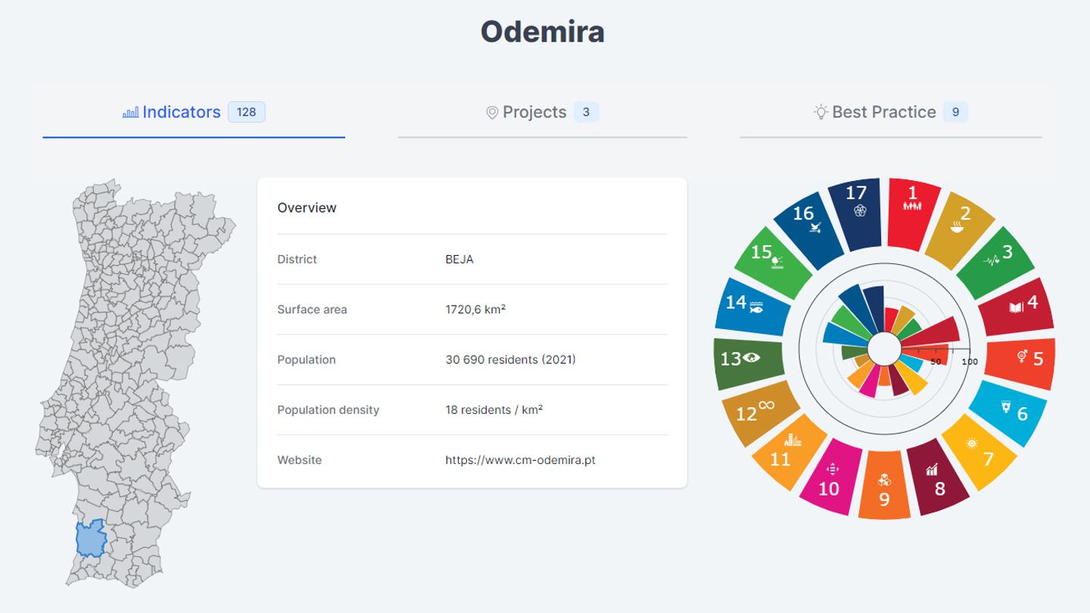Click SDG 14 Life Below Water segment

[x=751, y=306]
